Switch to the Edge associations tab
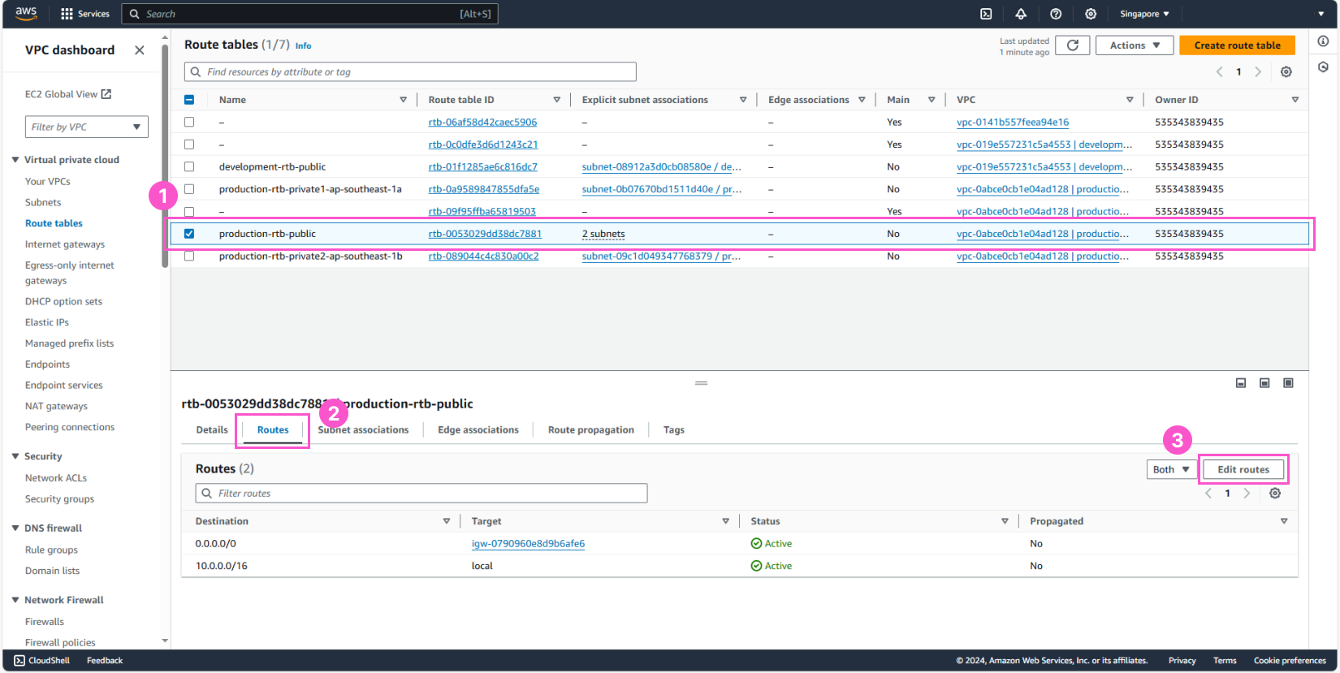This screenshot has height=673, width=1340. click(478, 430)
